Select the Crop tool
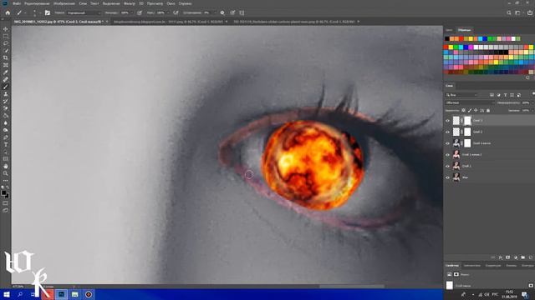Screen dimensions: 535x300 tap(6, 57)
